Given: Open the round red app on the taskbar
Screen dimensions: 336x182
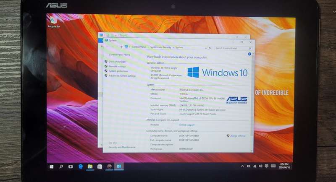Looking at the screenshot, I should pyautogui.click(x=109, y=166).
